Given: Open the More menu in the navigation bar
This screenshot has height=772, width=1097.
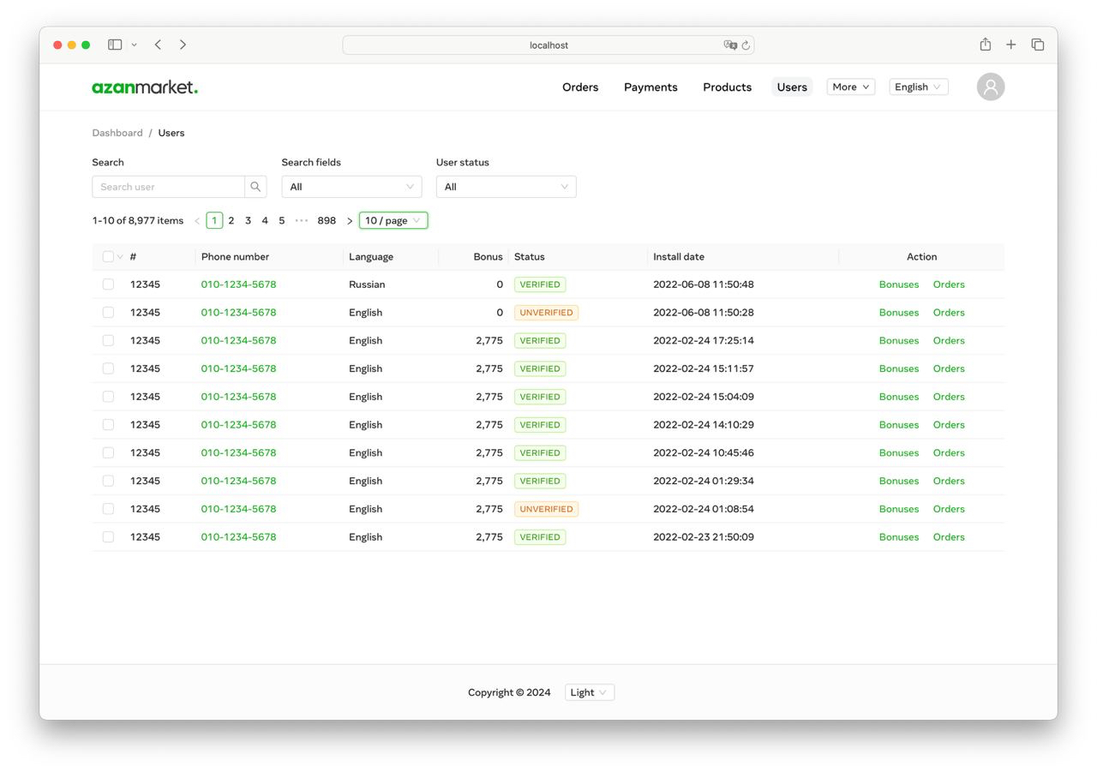Looking at the screenshot, I should (x=849, y=87).
